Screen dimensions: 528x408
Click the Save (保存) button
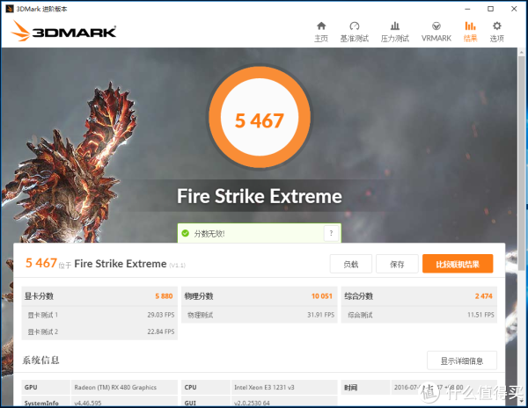click(397, 264)
